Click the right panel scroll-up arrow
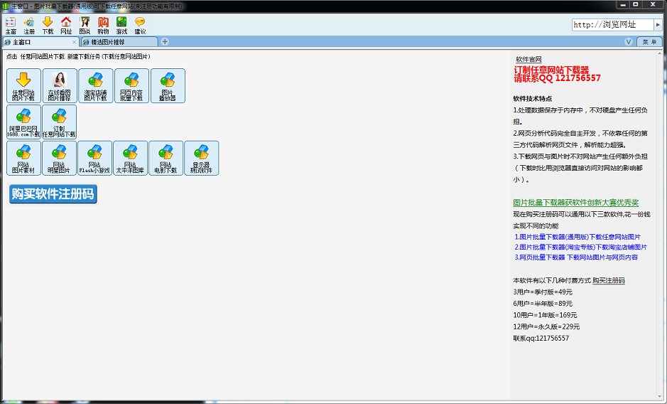Image resolution: width=667 pixels, height=404 pixels. 660,53
